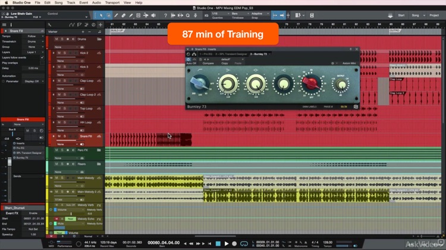Open the Timestretch Drums dropdown
446x250 pixels.
(x=33, y=41)
